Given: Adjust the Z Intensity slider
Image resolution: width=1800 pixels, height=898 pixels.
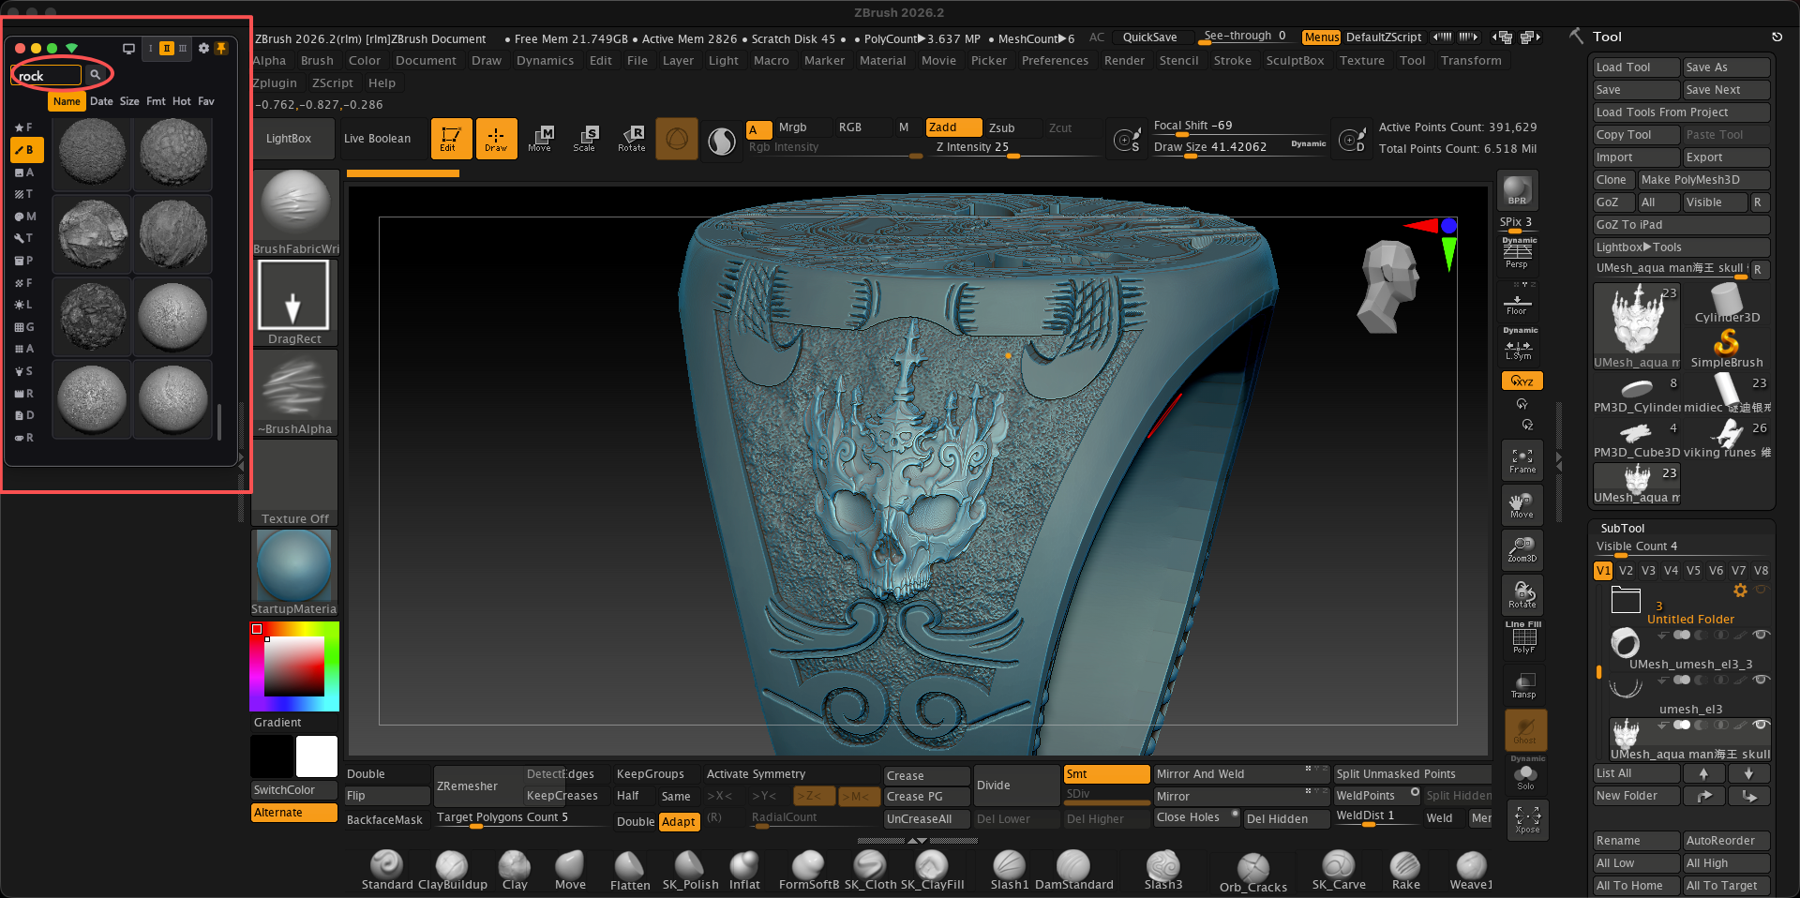Looking at the screenshot, I should 1014,147.
